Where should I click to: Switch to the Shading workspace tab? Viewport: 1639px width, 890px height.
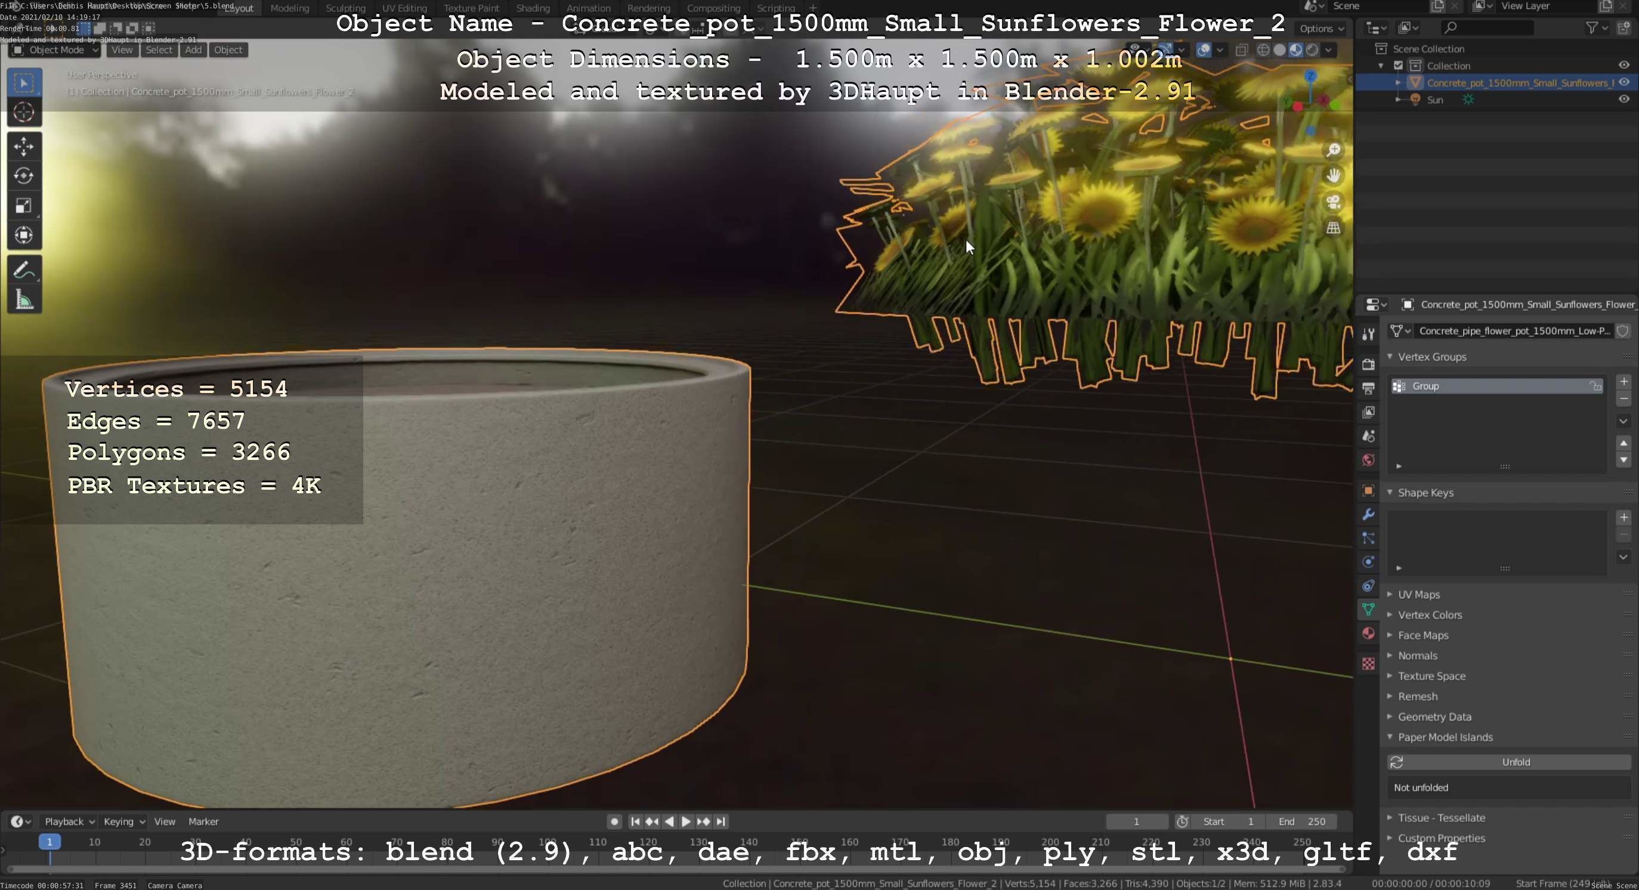pos(533,8)
